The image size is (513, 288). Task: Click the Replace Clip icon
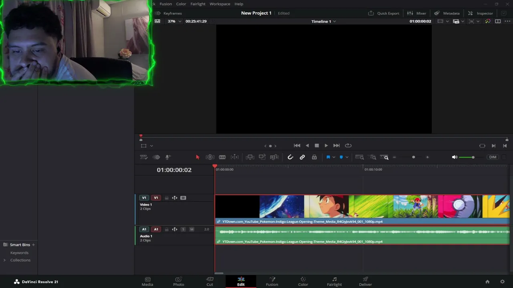coord(275,157)
